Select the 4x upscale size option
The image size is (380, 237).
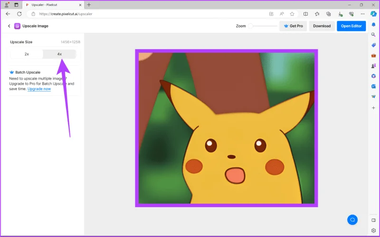[59, 54]
